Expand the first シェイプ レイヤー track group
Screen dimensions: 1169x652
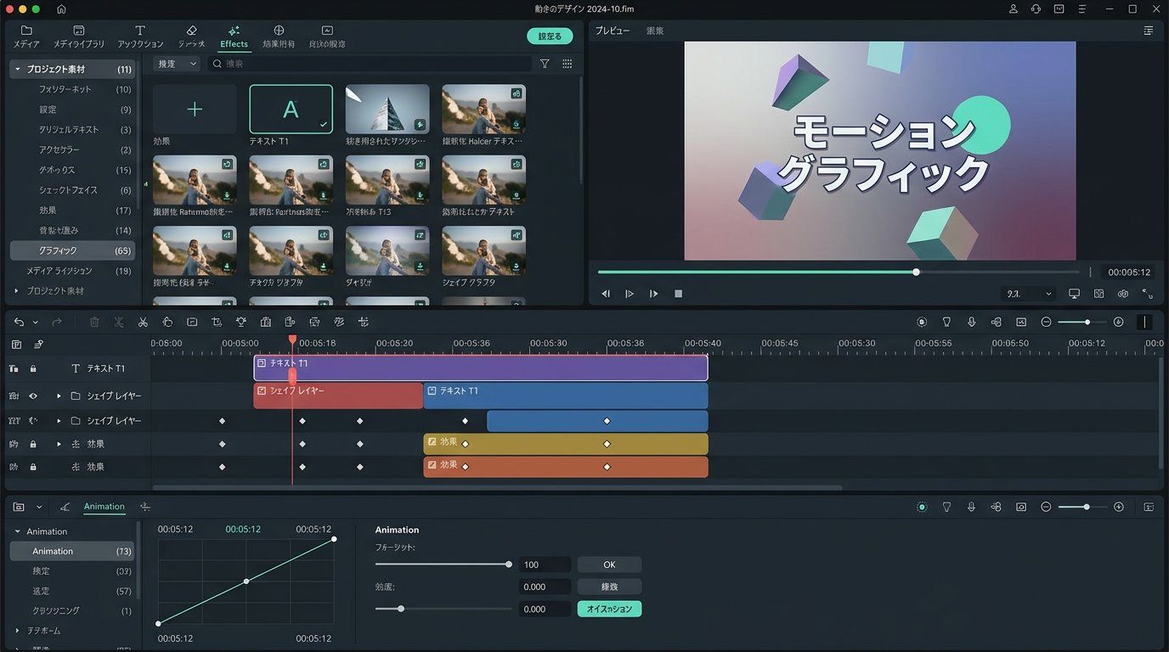click(x=59, y=396)
